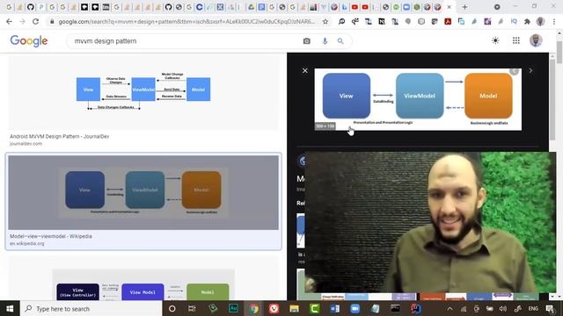The image size is (563, 316).
Task: Open the Google account avatar menu
Action: tap(536, 40)
